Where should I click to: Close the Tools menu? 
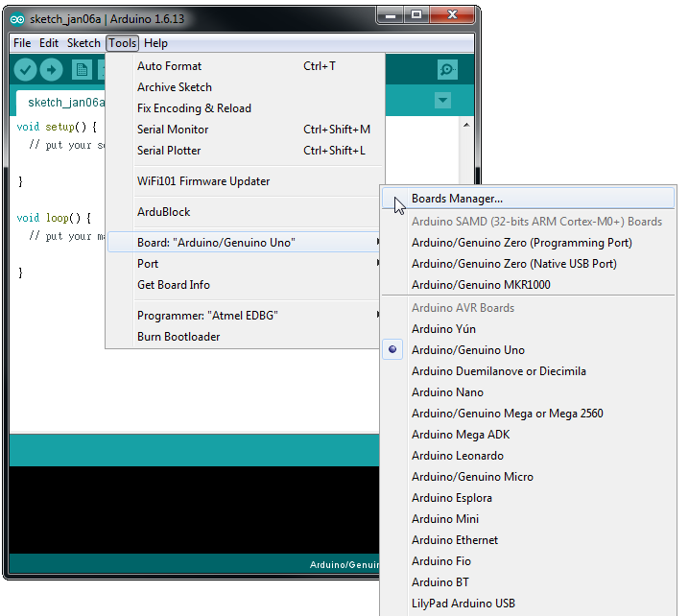pyautogui.click(x=122, y=43)
